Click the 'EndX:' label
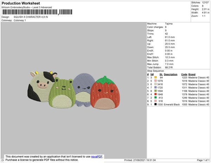Image resolution: width=211 pixels, height=163 pixels. click(x=150, y=51)
